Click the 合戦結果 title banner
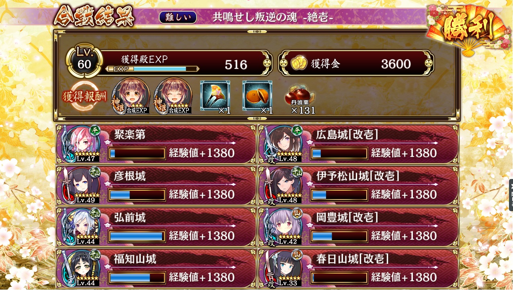This screenshot has width=513, height=290. pos(94,16)
